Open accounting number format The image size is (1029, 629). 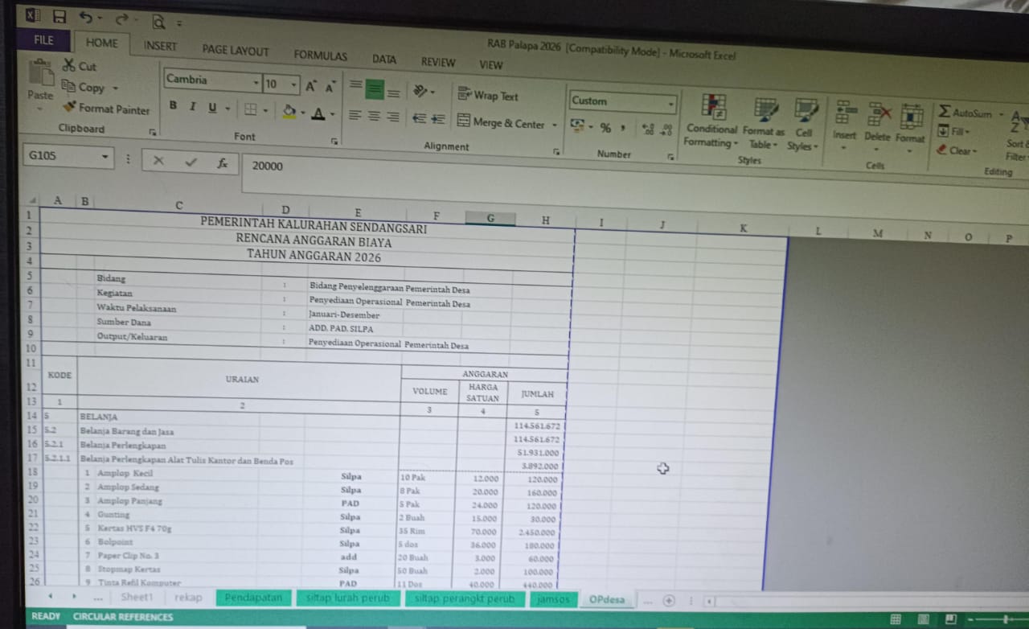tap(578, 126)
